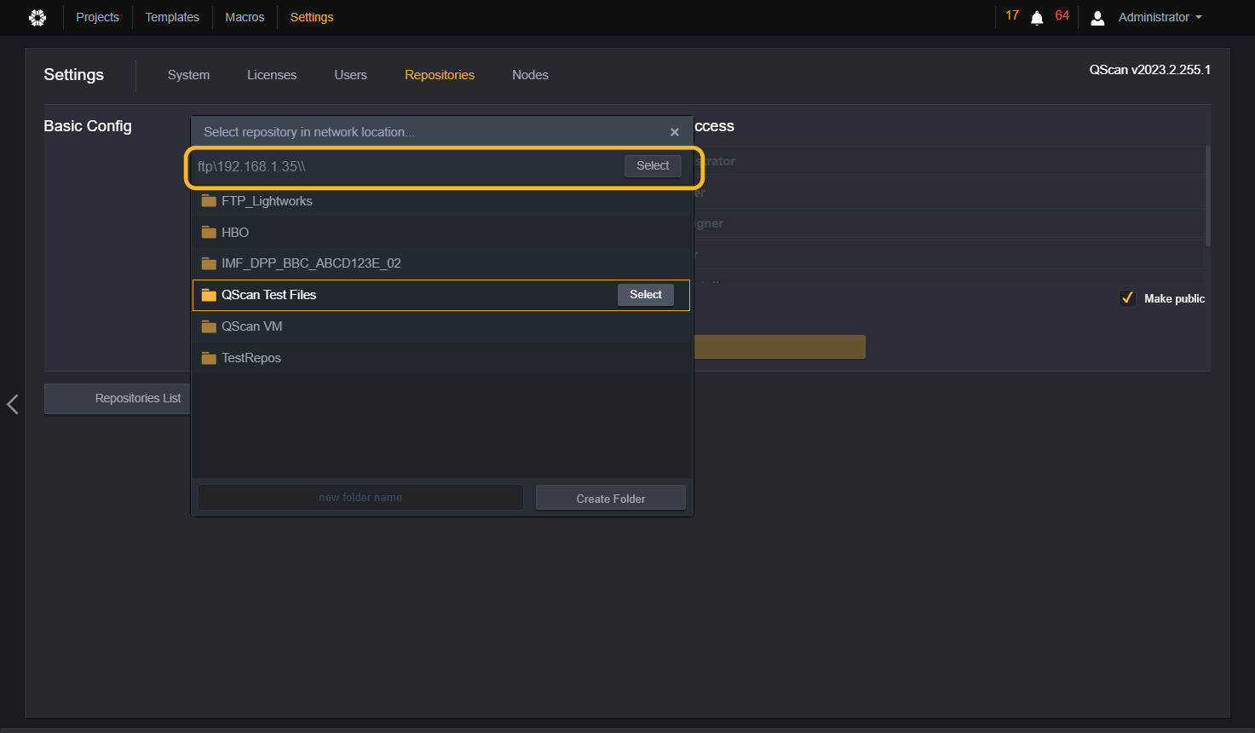Click the QScan Test Files folder icon

pyautogui.click(x=209, y=295)
